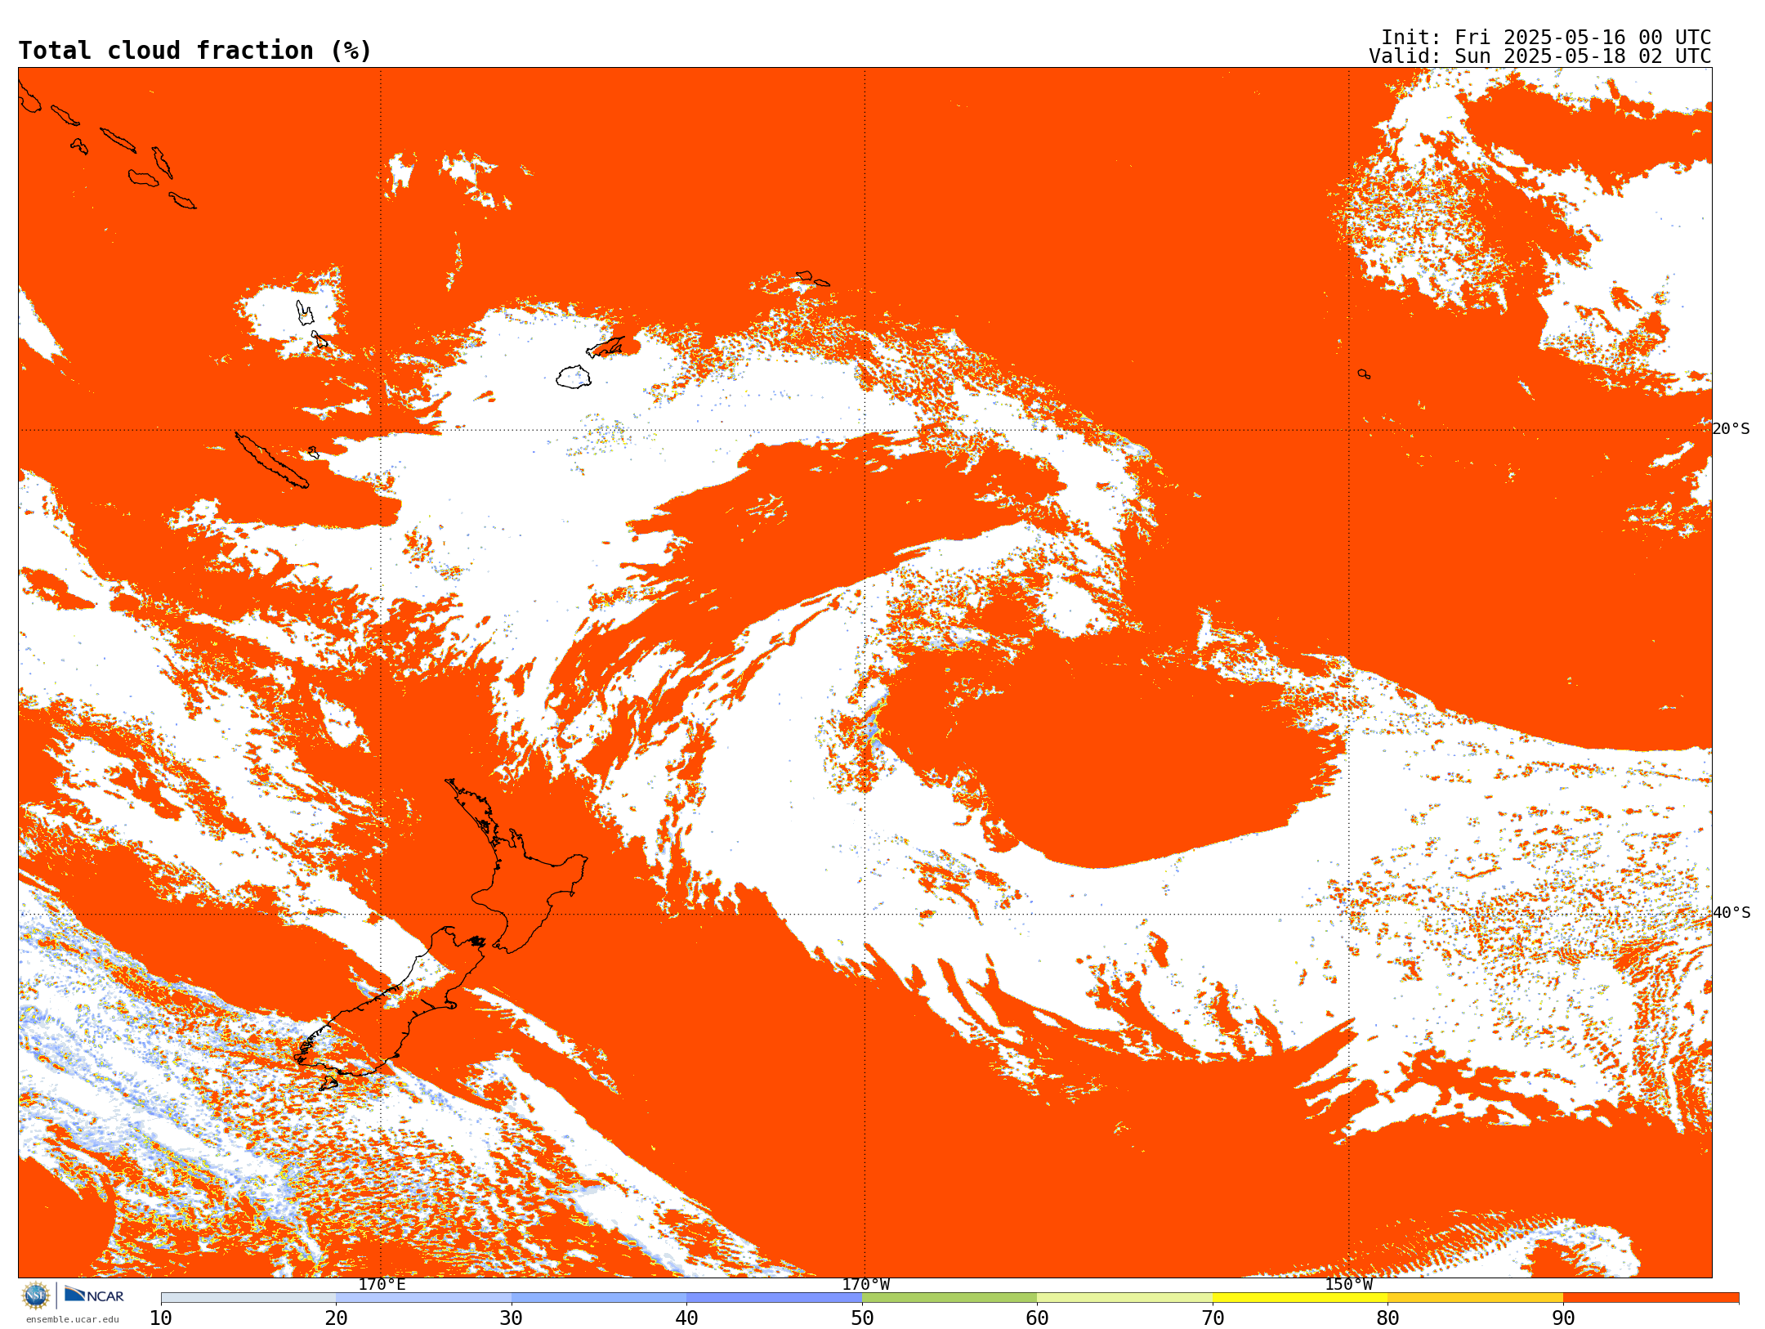Select the blue 40-50 colorbar segment
1765x1329 pixels.
[x=774, y=1298]
